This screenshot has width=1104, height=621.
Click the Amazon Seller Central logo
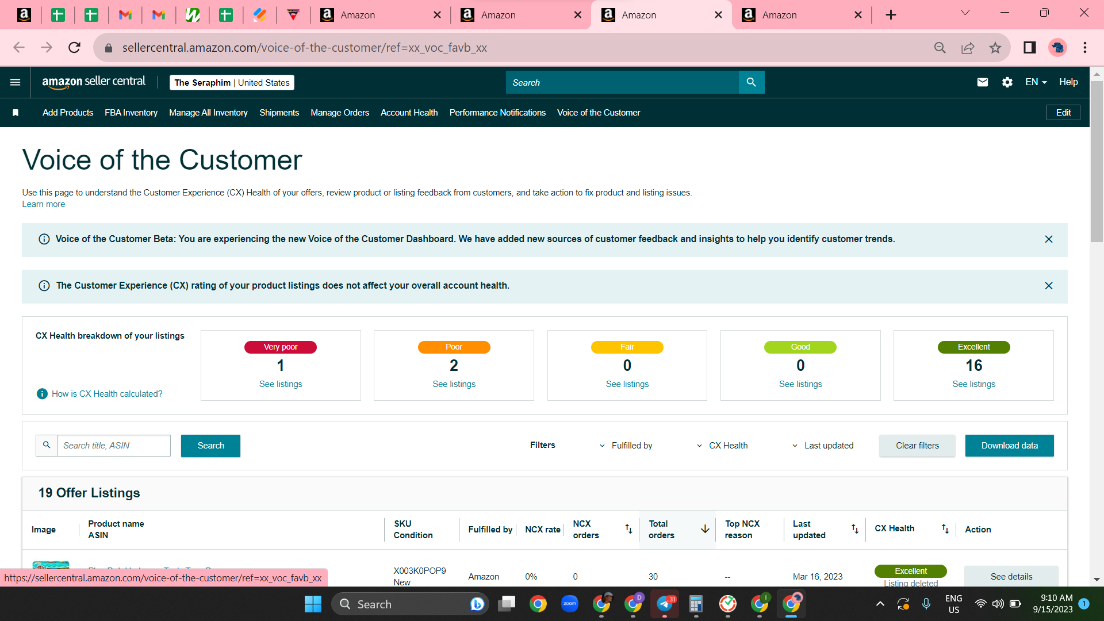pyautogui.click(x=94, y=82)
